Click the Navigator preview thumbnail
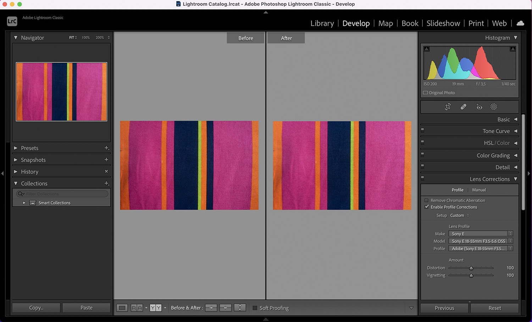The width and height of the screenshot is (532, 322). 61,91
